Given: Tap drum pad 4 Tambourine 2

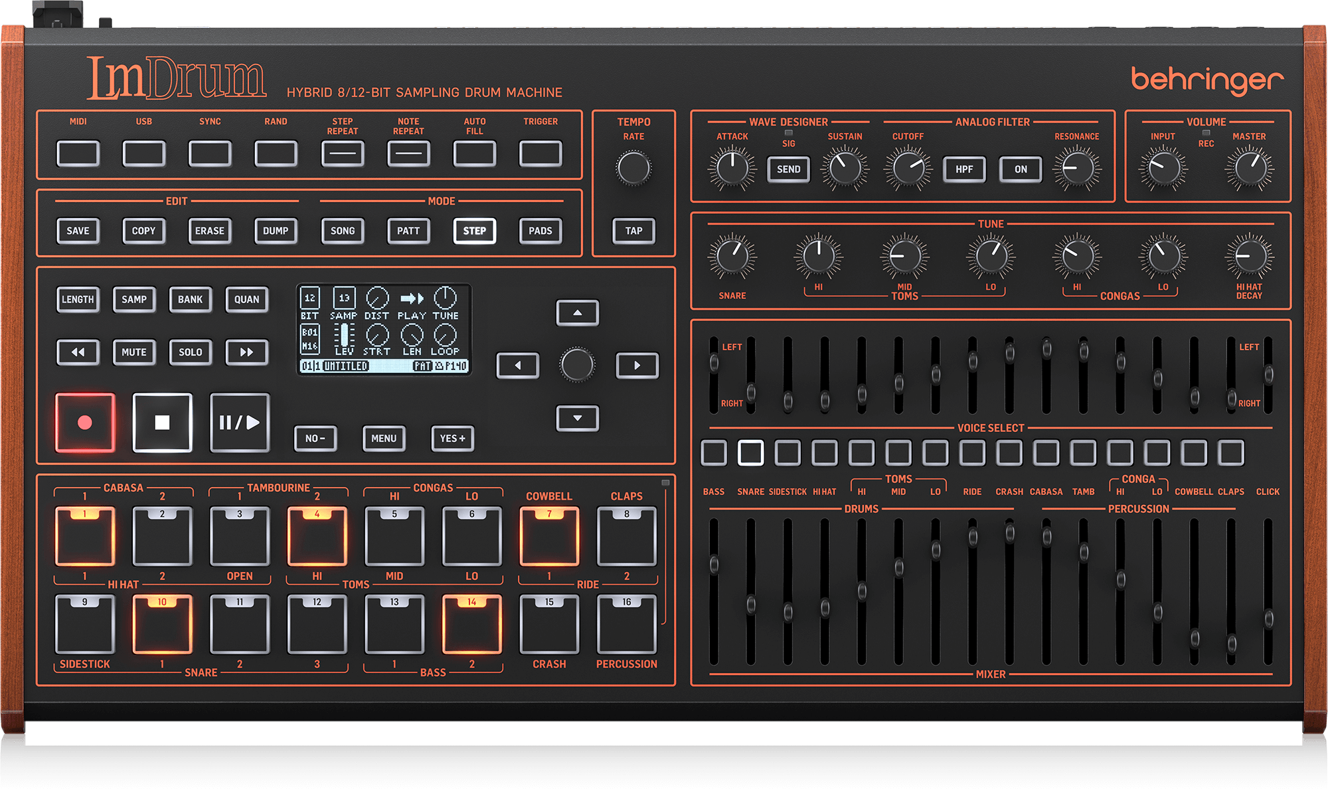Looking at the screenshot, I should (317, 536).
